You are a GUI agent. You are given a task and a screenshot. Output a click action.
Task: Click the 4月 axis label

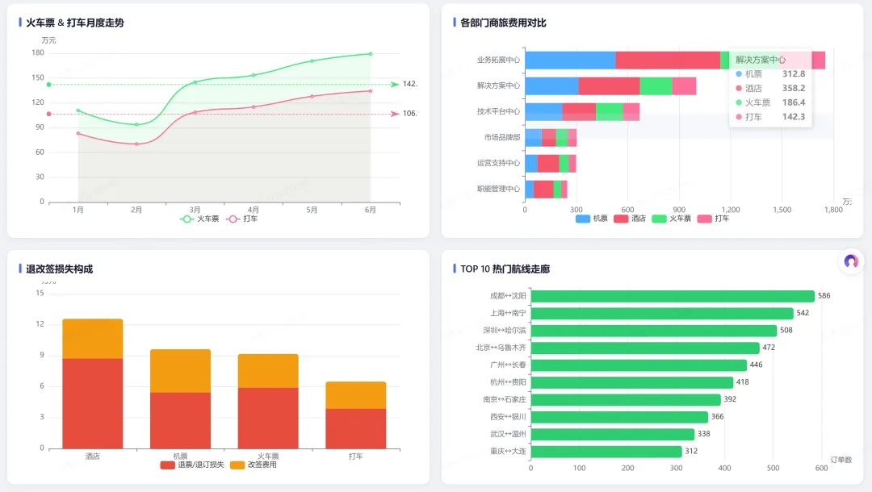[x=253, y=210]
